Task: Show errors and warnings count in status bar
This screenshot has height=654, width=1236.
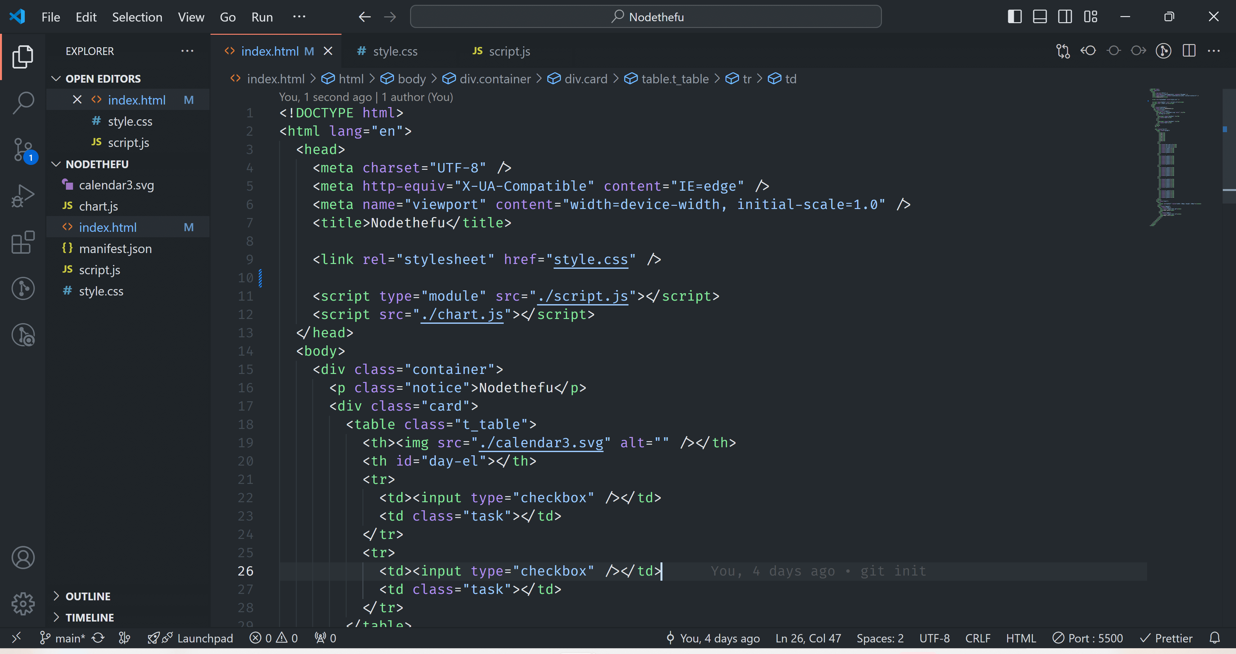Action: click(274, 638)
